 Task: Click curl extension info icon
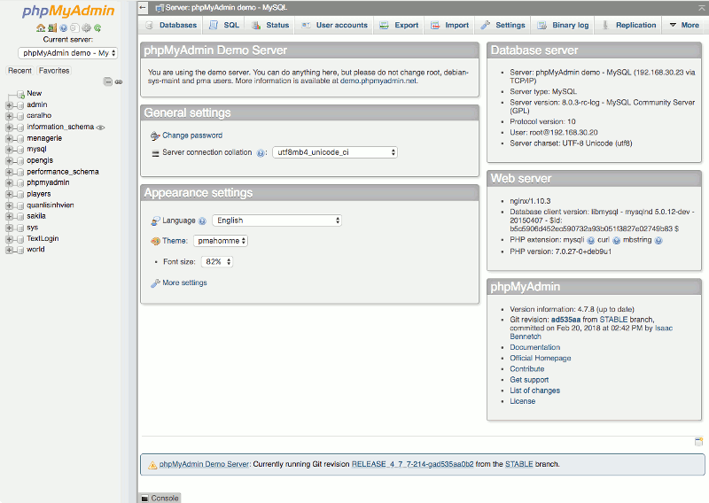616,240
